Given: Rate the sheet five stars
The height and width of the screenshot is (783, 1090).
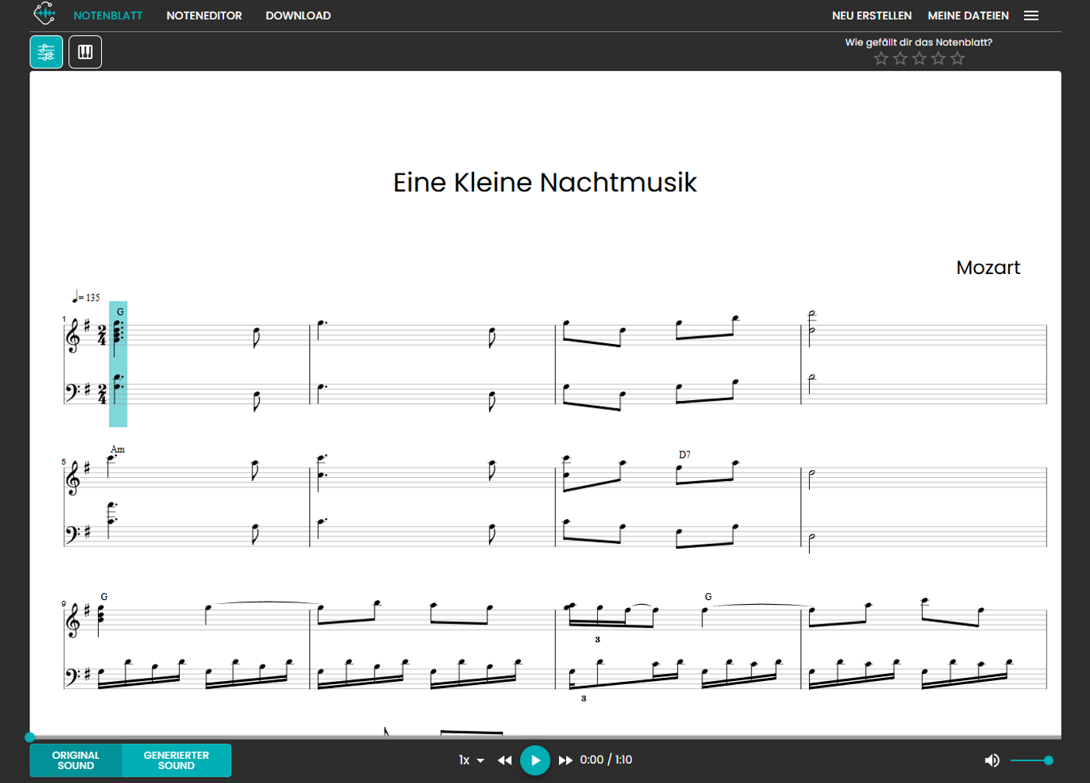Looking at the screenshot, I should click(958, 59).
